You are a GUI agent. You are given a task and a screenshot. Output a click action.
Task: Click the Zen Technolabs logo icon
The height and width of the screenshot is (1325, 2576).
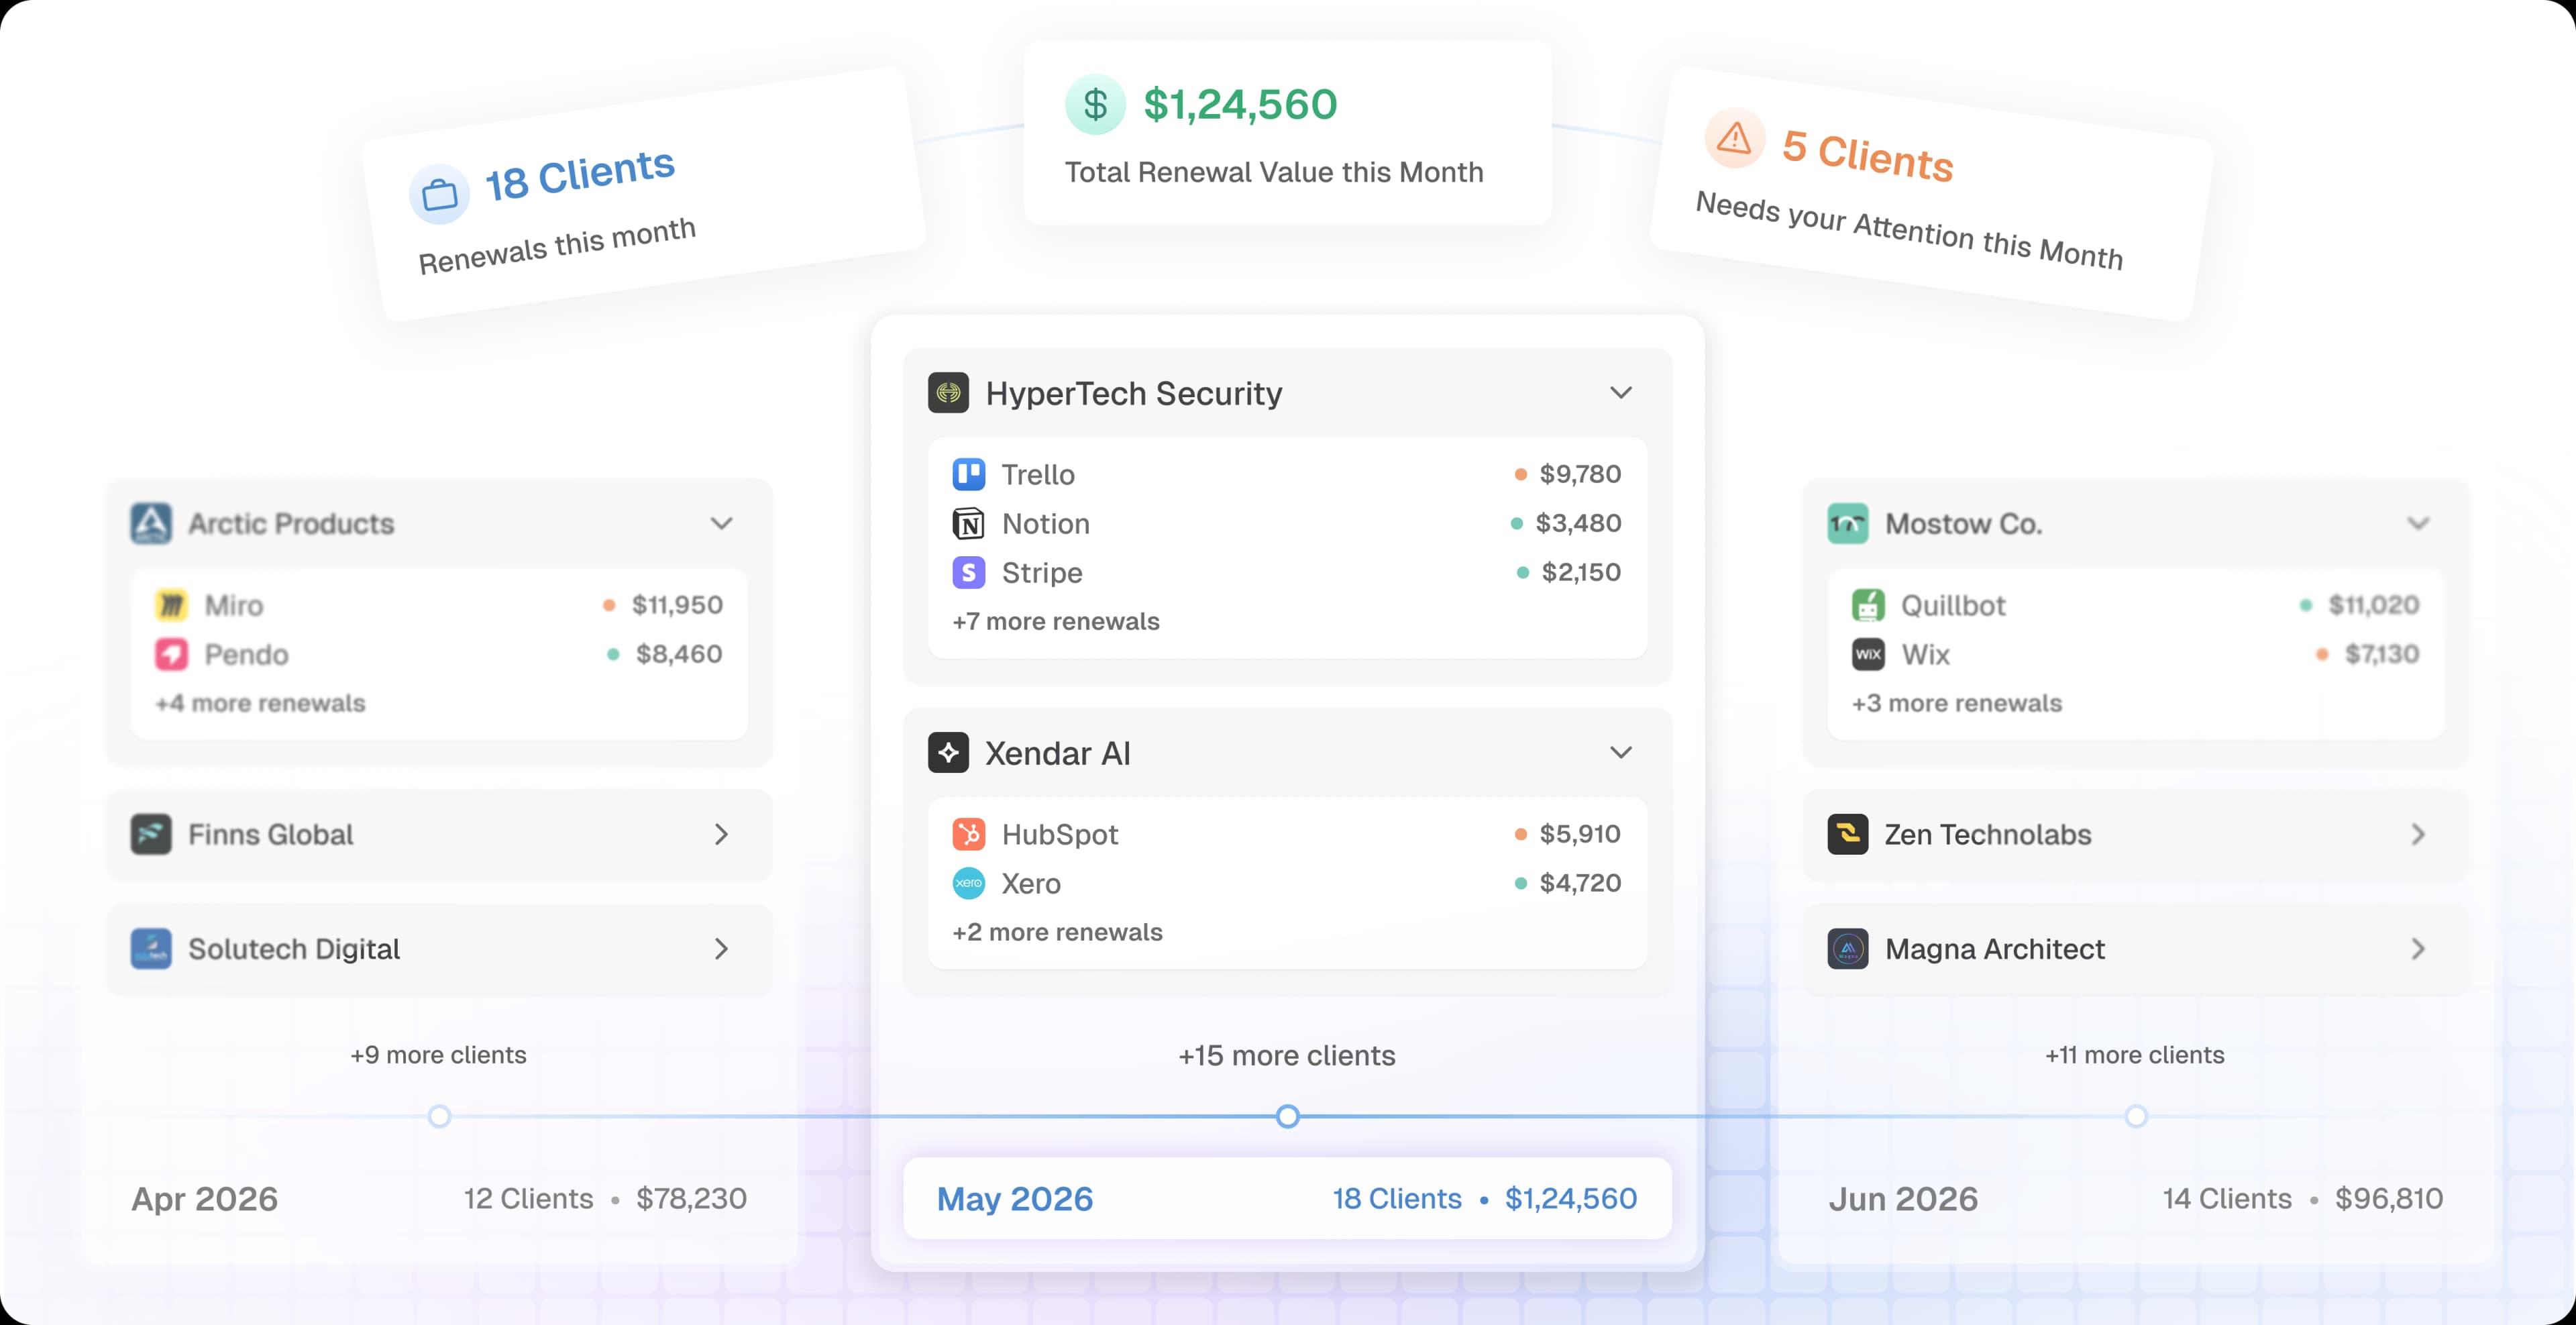coord(1848,834)
